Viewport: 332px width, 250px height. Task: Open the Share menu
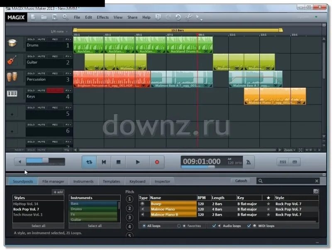[x=132, y=17]
